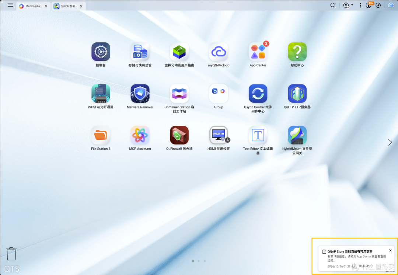Select the middle desktop page indicator dot
The height and width of the screenshot is (275, 398).
pos(199,261)
